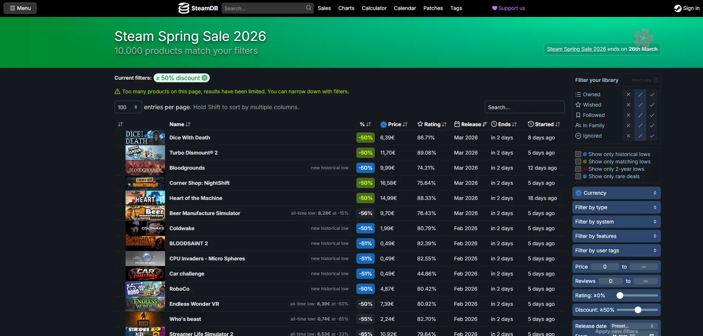The width and height of the screenshot is (703, 336).
Task: Open Tags in navigation
Action: pyautogui.click(x=456, y=8)
